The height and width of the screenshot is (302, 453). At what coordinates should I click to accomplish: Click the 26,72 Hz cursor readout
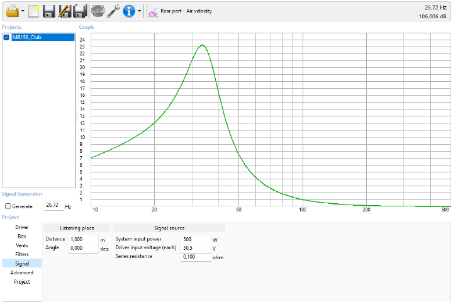(x=435, y=8)
